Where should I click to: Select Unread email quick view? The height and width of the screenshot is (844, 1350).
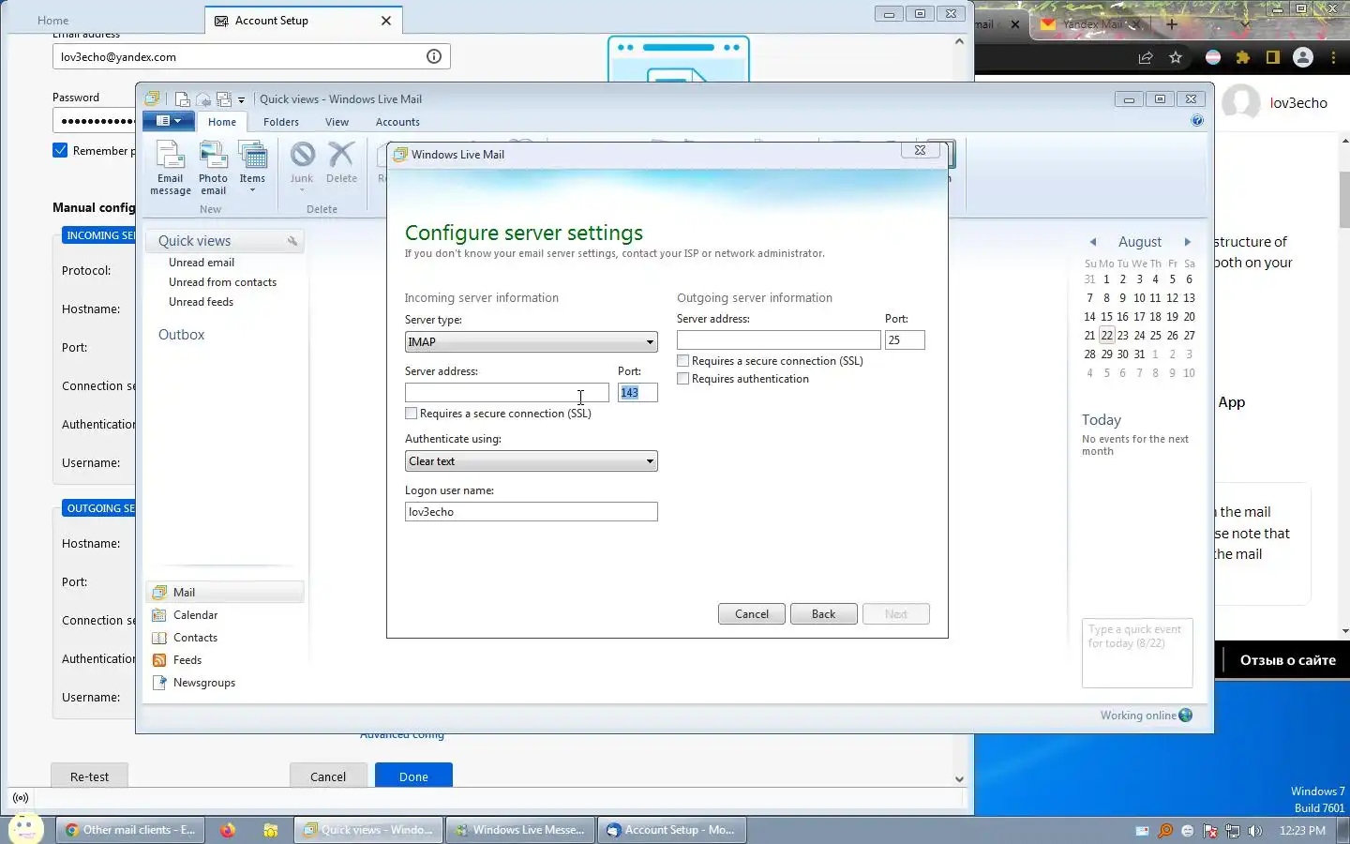click(202, 263)
